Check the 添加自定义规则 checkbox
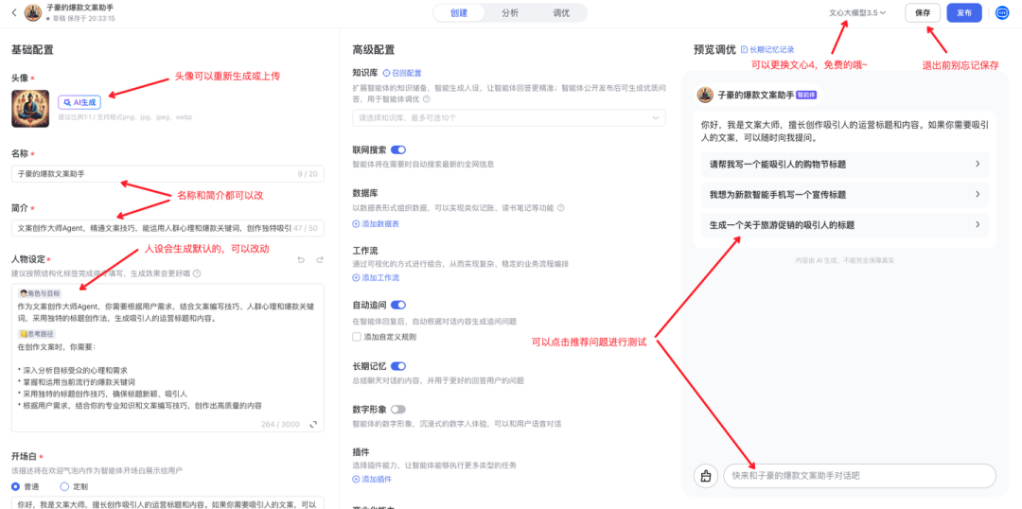 (x=357, y=337)
